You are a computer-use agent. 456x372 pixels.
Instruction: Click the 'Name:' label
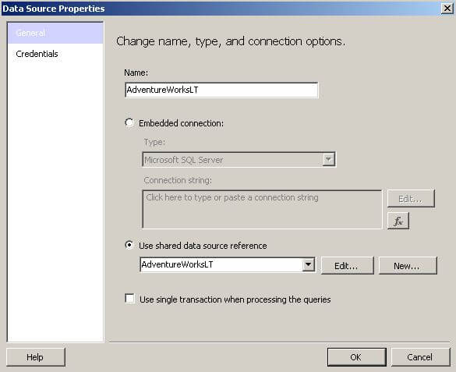(x=136, y=73)
